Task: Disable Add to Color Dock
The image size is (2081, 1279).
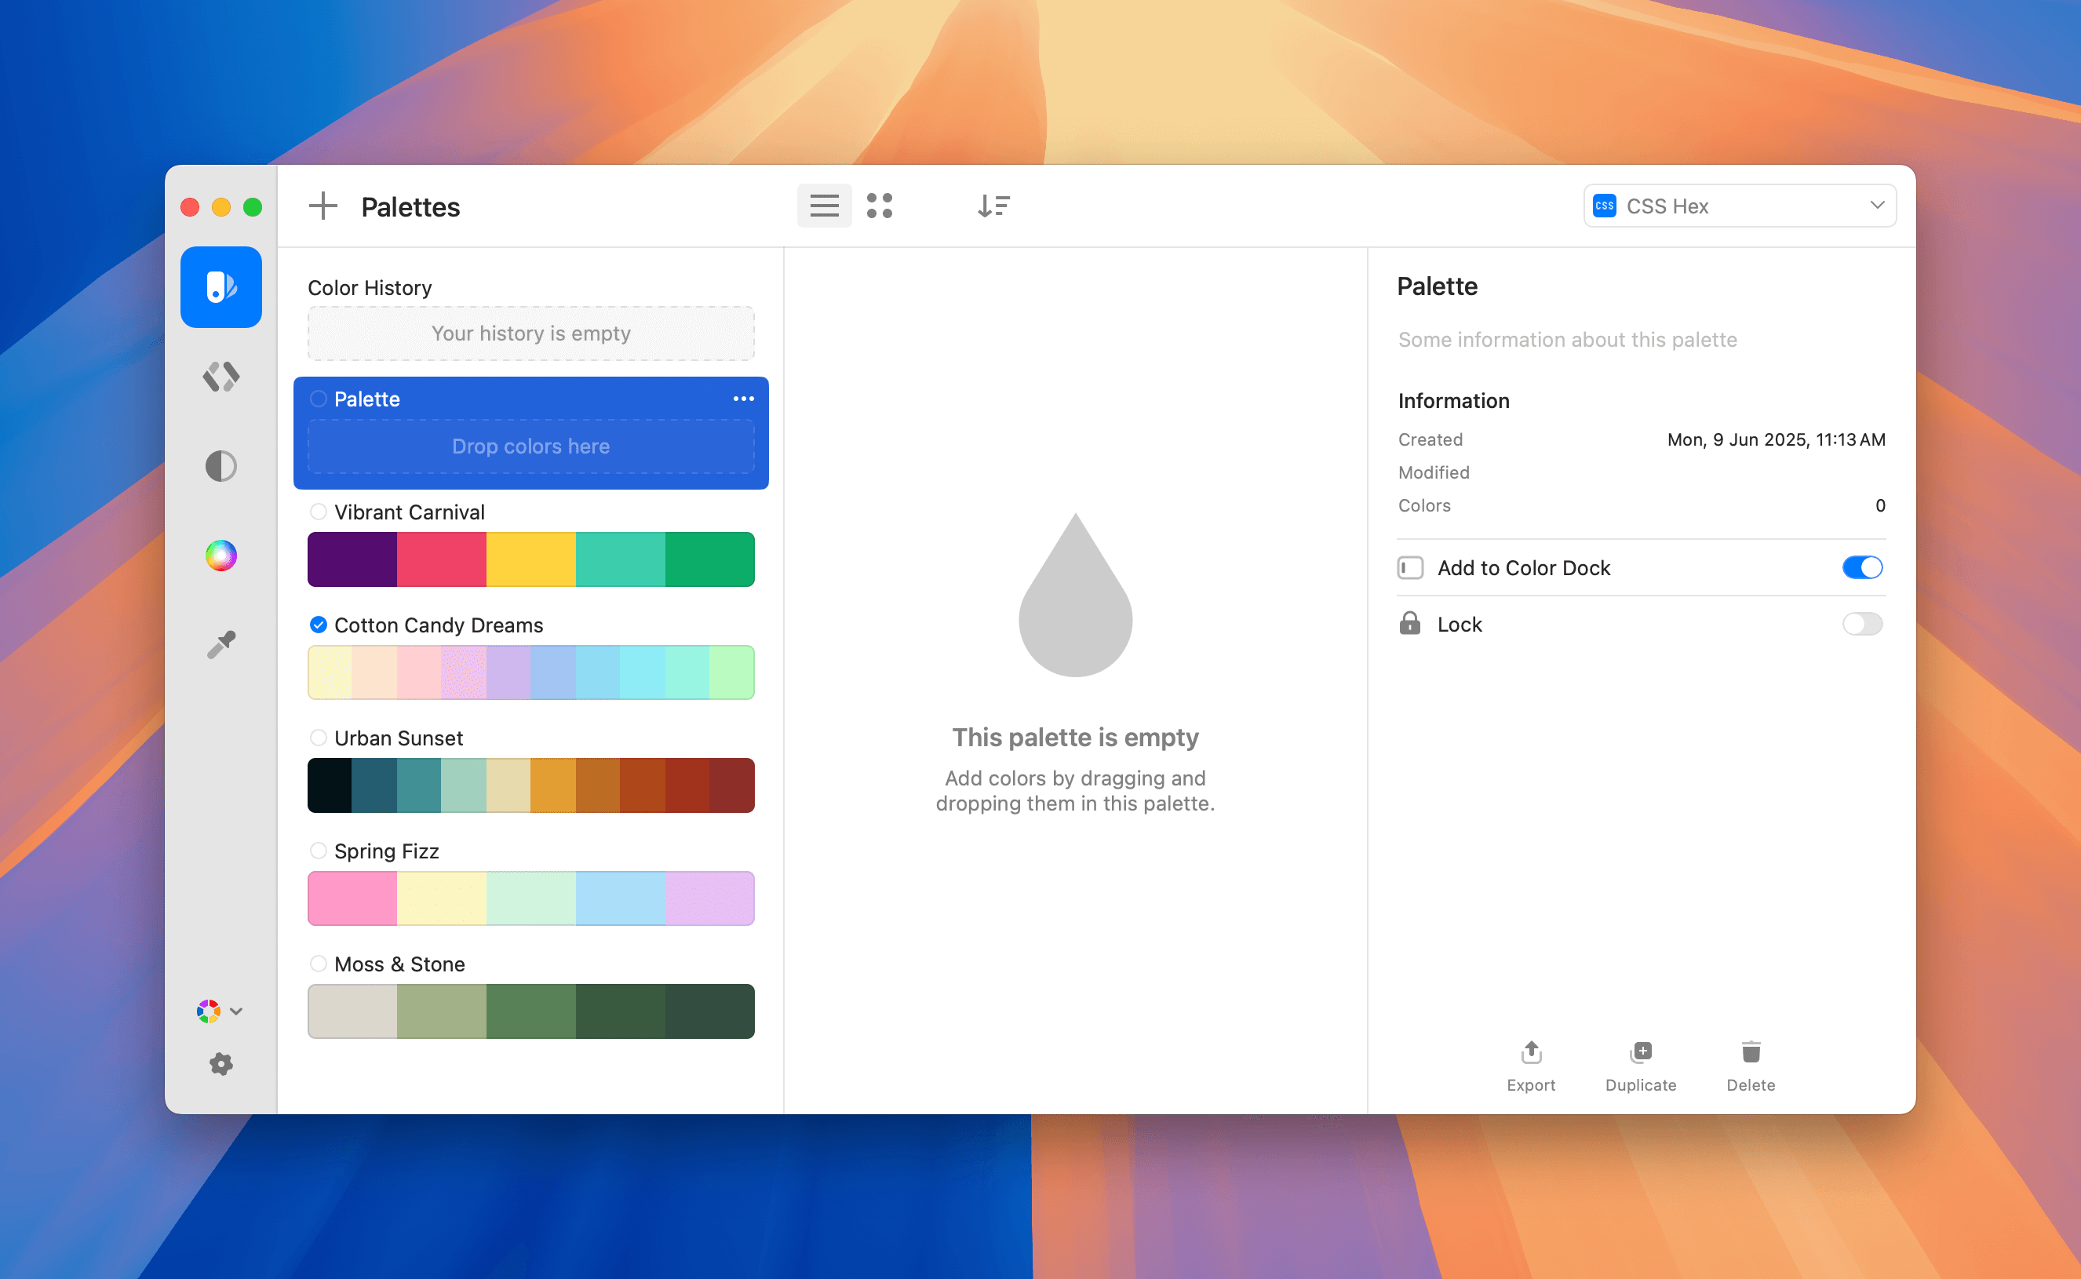Action: click(x=1862, y=567)
